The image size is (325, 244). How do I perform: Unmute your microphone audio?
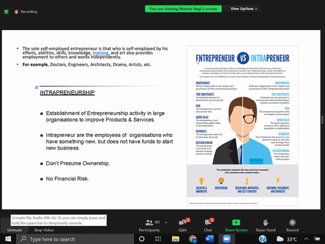tap(14, 230)
